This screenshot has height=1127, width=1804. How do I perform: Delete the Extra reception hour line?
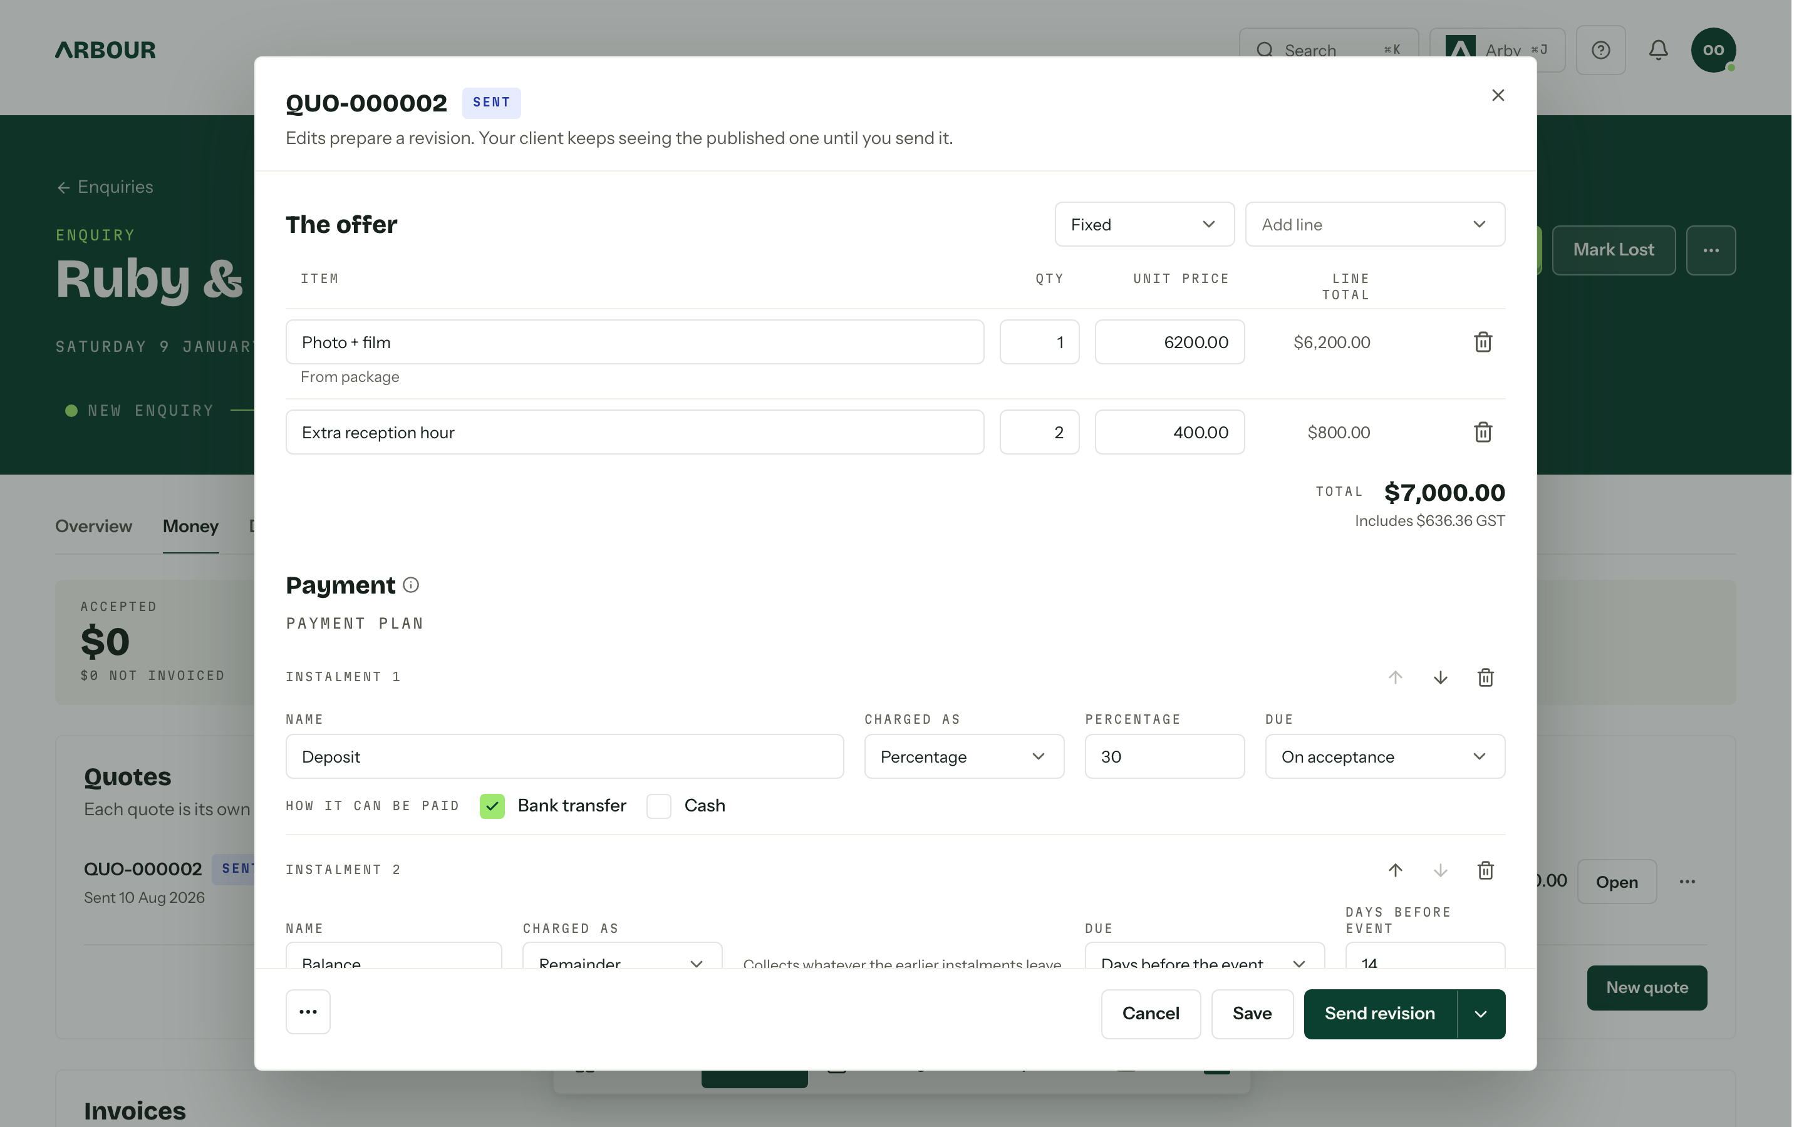1483,432
